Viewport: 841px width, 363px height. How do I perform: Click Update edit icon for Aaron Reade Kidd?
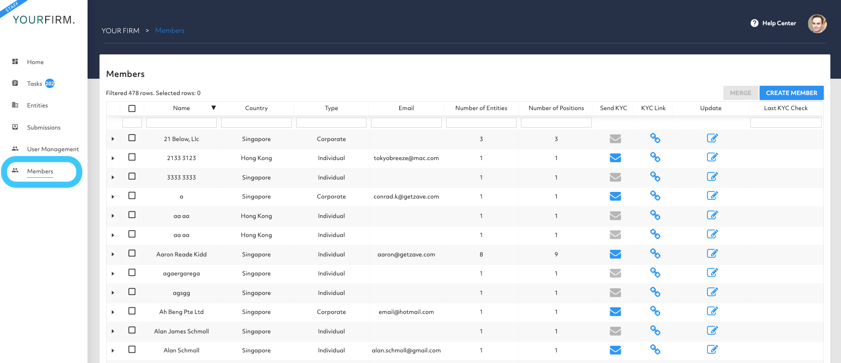click(712, 254)
